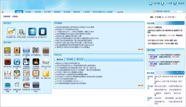Click the first control icon in 服务通道 header
The image size is (186, 107).
178,72
